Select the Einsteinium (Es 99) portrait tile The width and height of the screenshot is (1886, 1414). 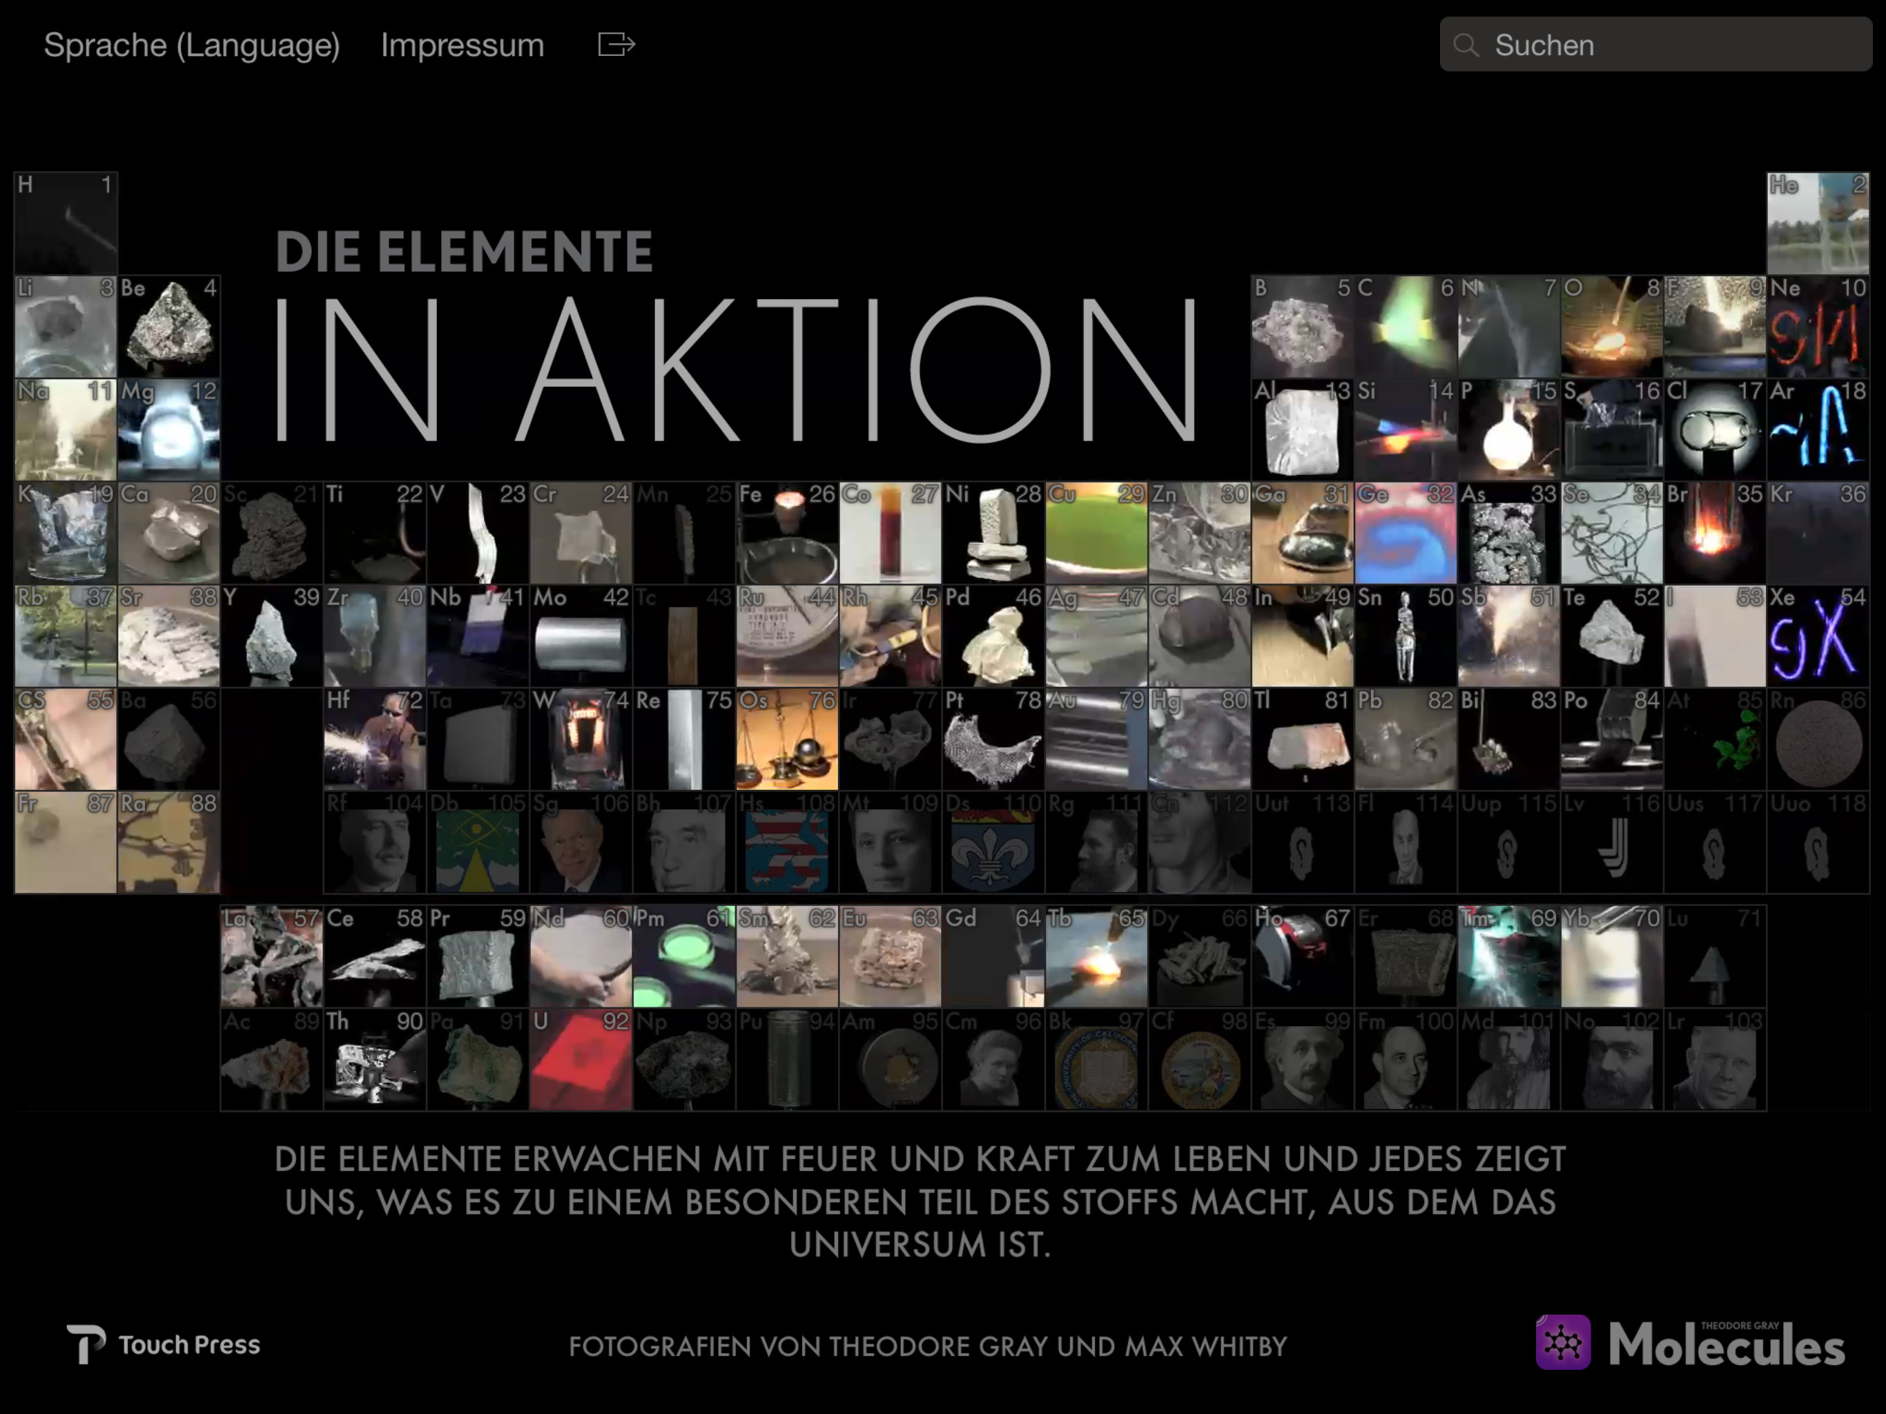pos(1302,1059)
